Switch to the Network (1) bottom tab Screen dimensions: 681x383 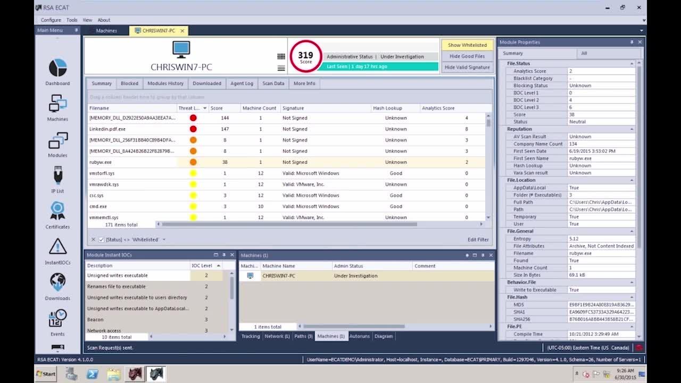pyautogui.click(x=277, y=336)
